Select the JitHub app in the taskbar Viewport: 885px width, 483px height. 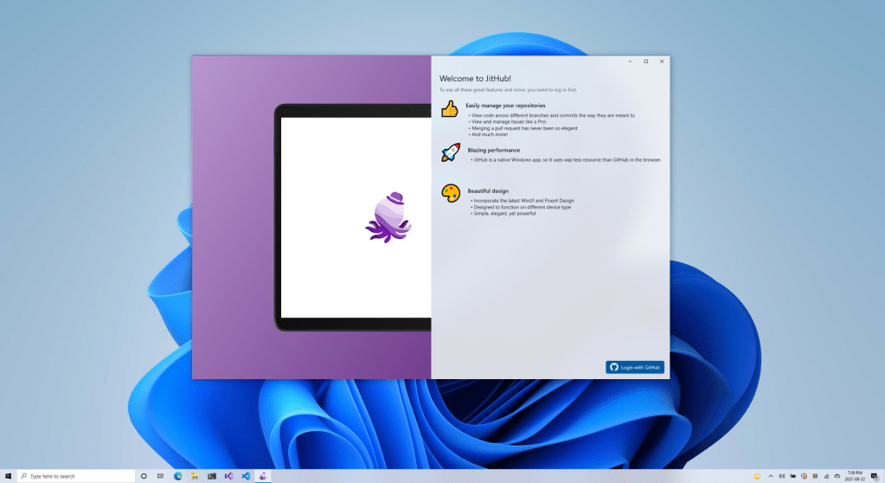tap(263, 476)
